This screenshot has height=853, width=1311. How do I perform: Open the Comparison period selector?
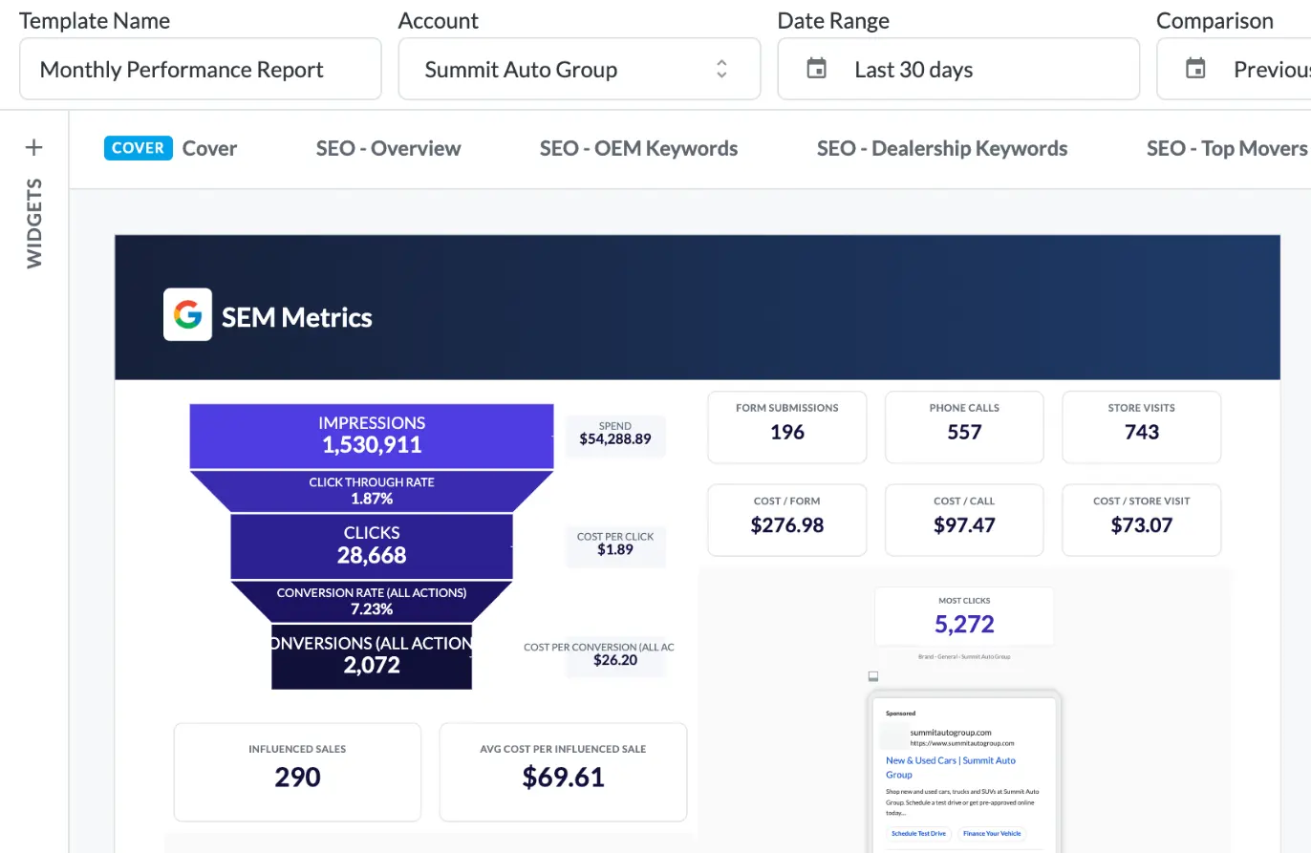1234,69
